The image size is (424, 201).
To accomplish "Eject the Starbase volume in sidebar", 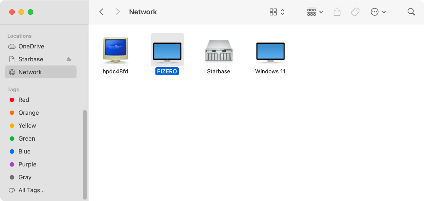I will click(69, 59).
